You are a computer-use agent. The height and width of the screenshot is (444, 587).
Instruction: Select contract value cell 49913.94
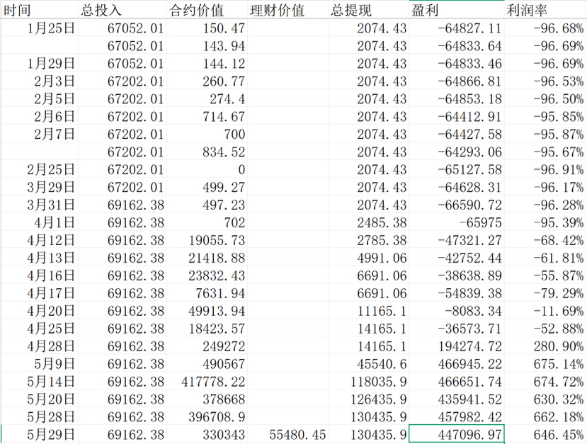(x=207, y=311)
